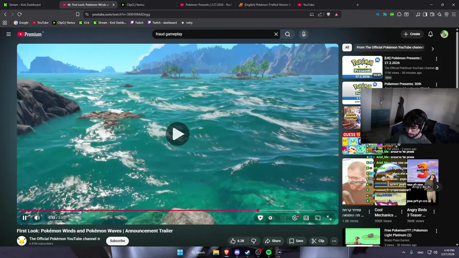Save the video to a playlist

[x=296, y=241]
